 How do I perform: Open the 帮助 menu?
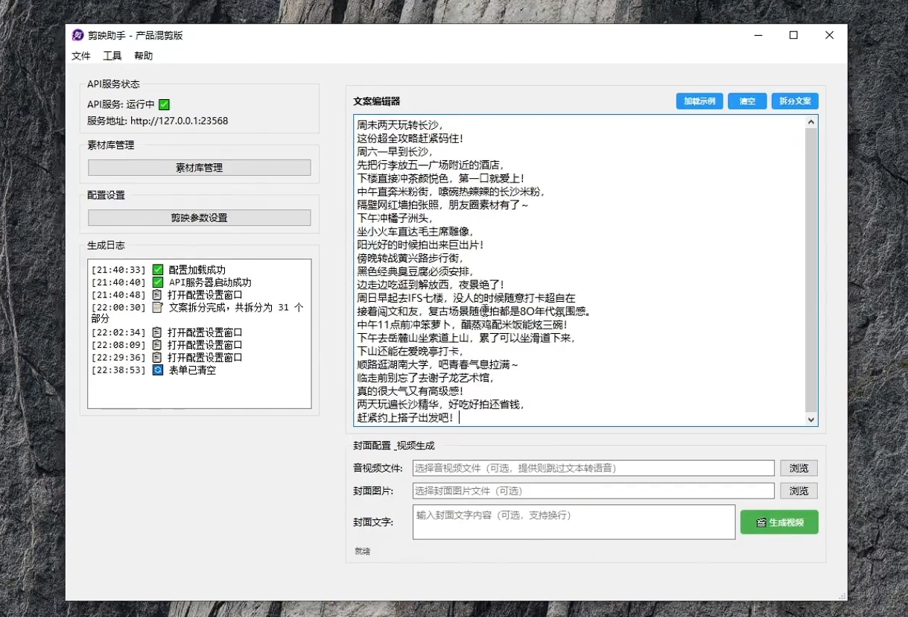pos(144,56)
